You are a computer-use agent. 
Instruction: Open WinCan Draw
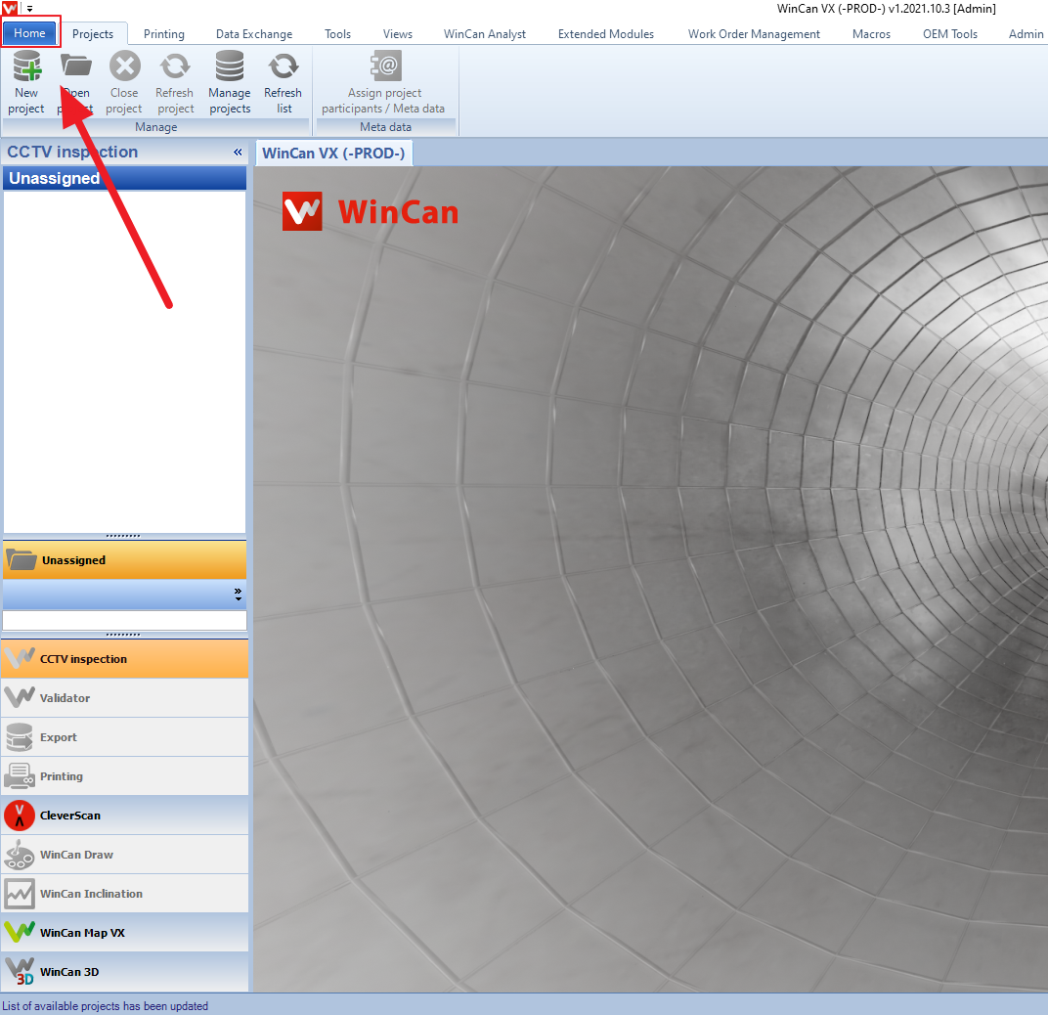point(125,854)
